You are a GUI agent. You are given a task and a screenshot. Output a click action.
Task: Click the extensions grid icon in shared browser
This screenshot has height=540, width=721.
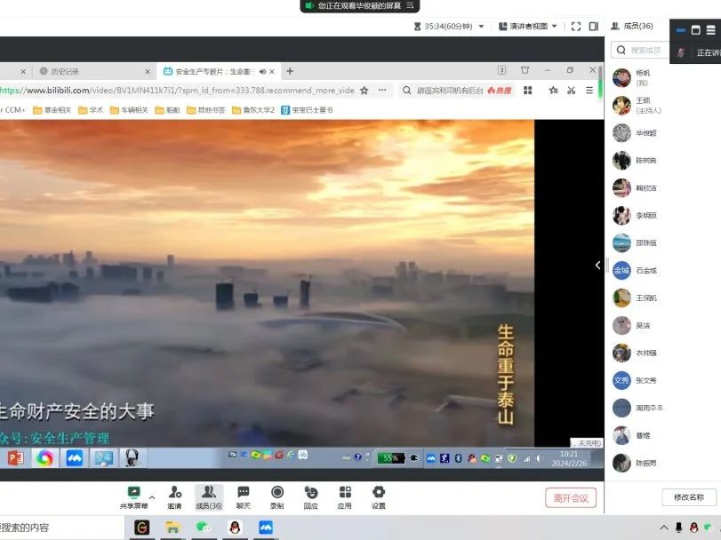click(x=528, y=91)
